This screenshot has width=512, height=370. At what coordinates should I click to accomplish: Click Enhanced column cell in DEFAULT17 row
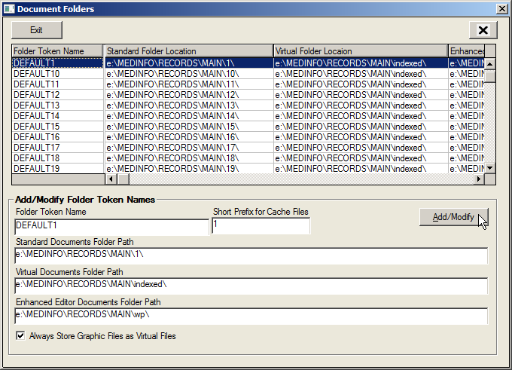click(x=467, y=148)
